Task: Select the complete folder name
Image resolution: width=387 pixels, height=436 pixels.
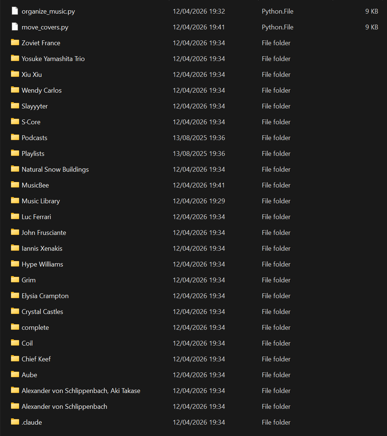Action: [35, 328]
